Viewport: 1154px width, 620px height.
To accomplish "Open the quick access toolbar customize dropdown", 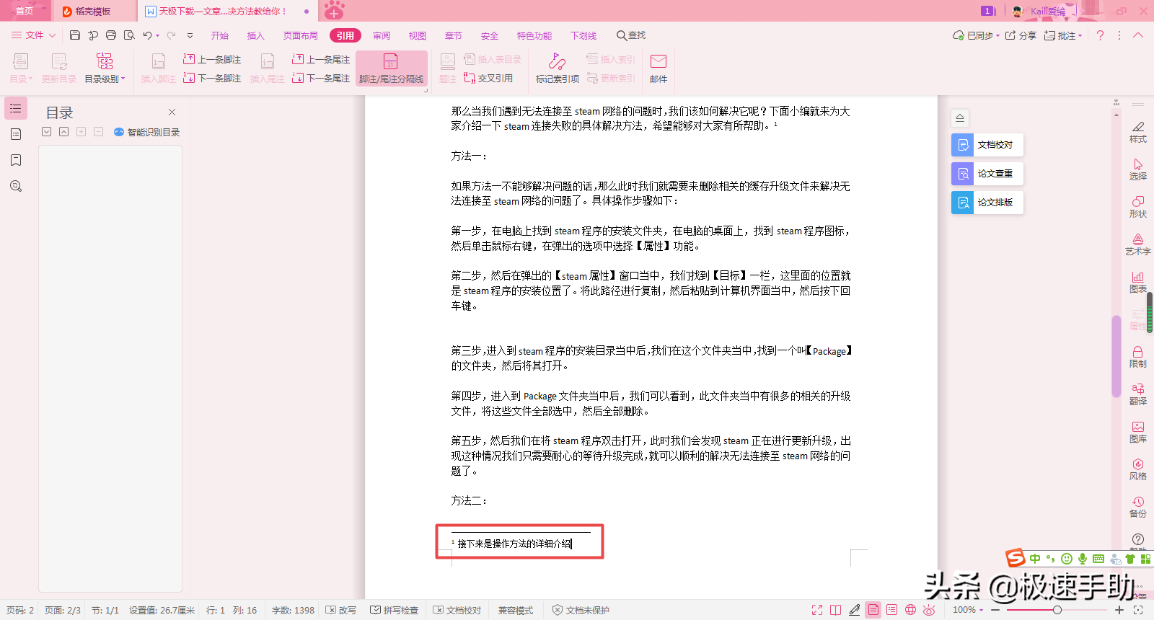I will tap(190, 35).
